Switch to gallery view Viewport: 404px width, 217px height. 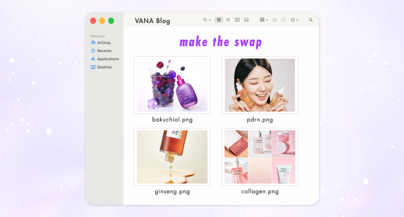point(246,20)
